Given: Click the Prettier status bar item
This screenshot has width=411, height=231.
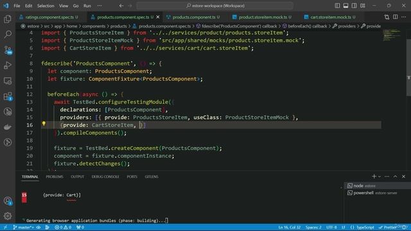Looking at the screenshot, I should (x=388, y=227).
